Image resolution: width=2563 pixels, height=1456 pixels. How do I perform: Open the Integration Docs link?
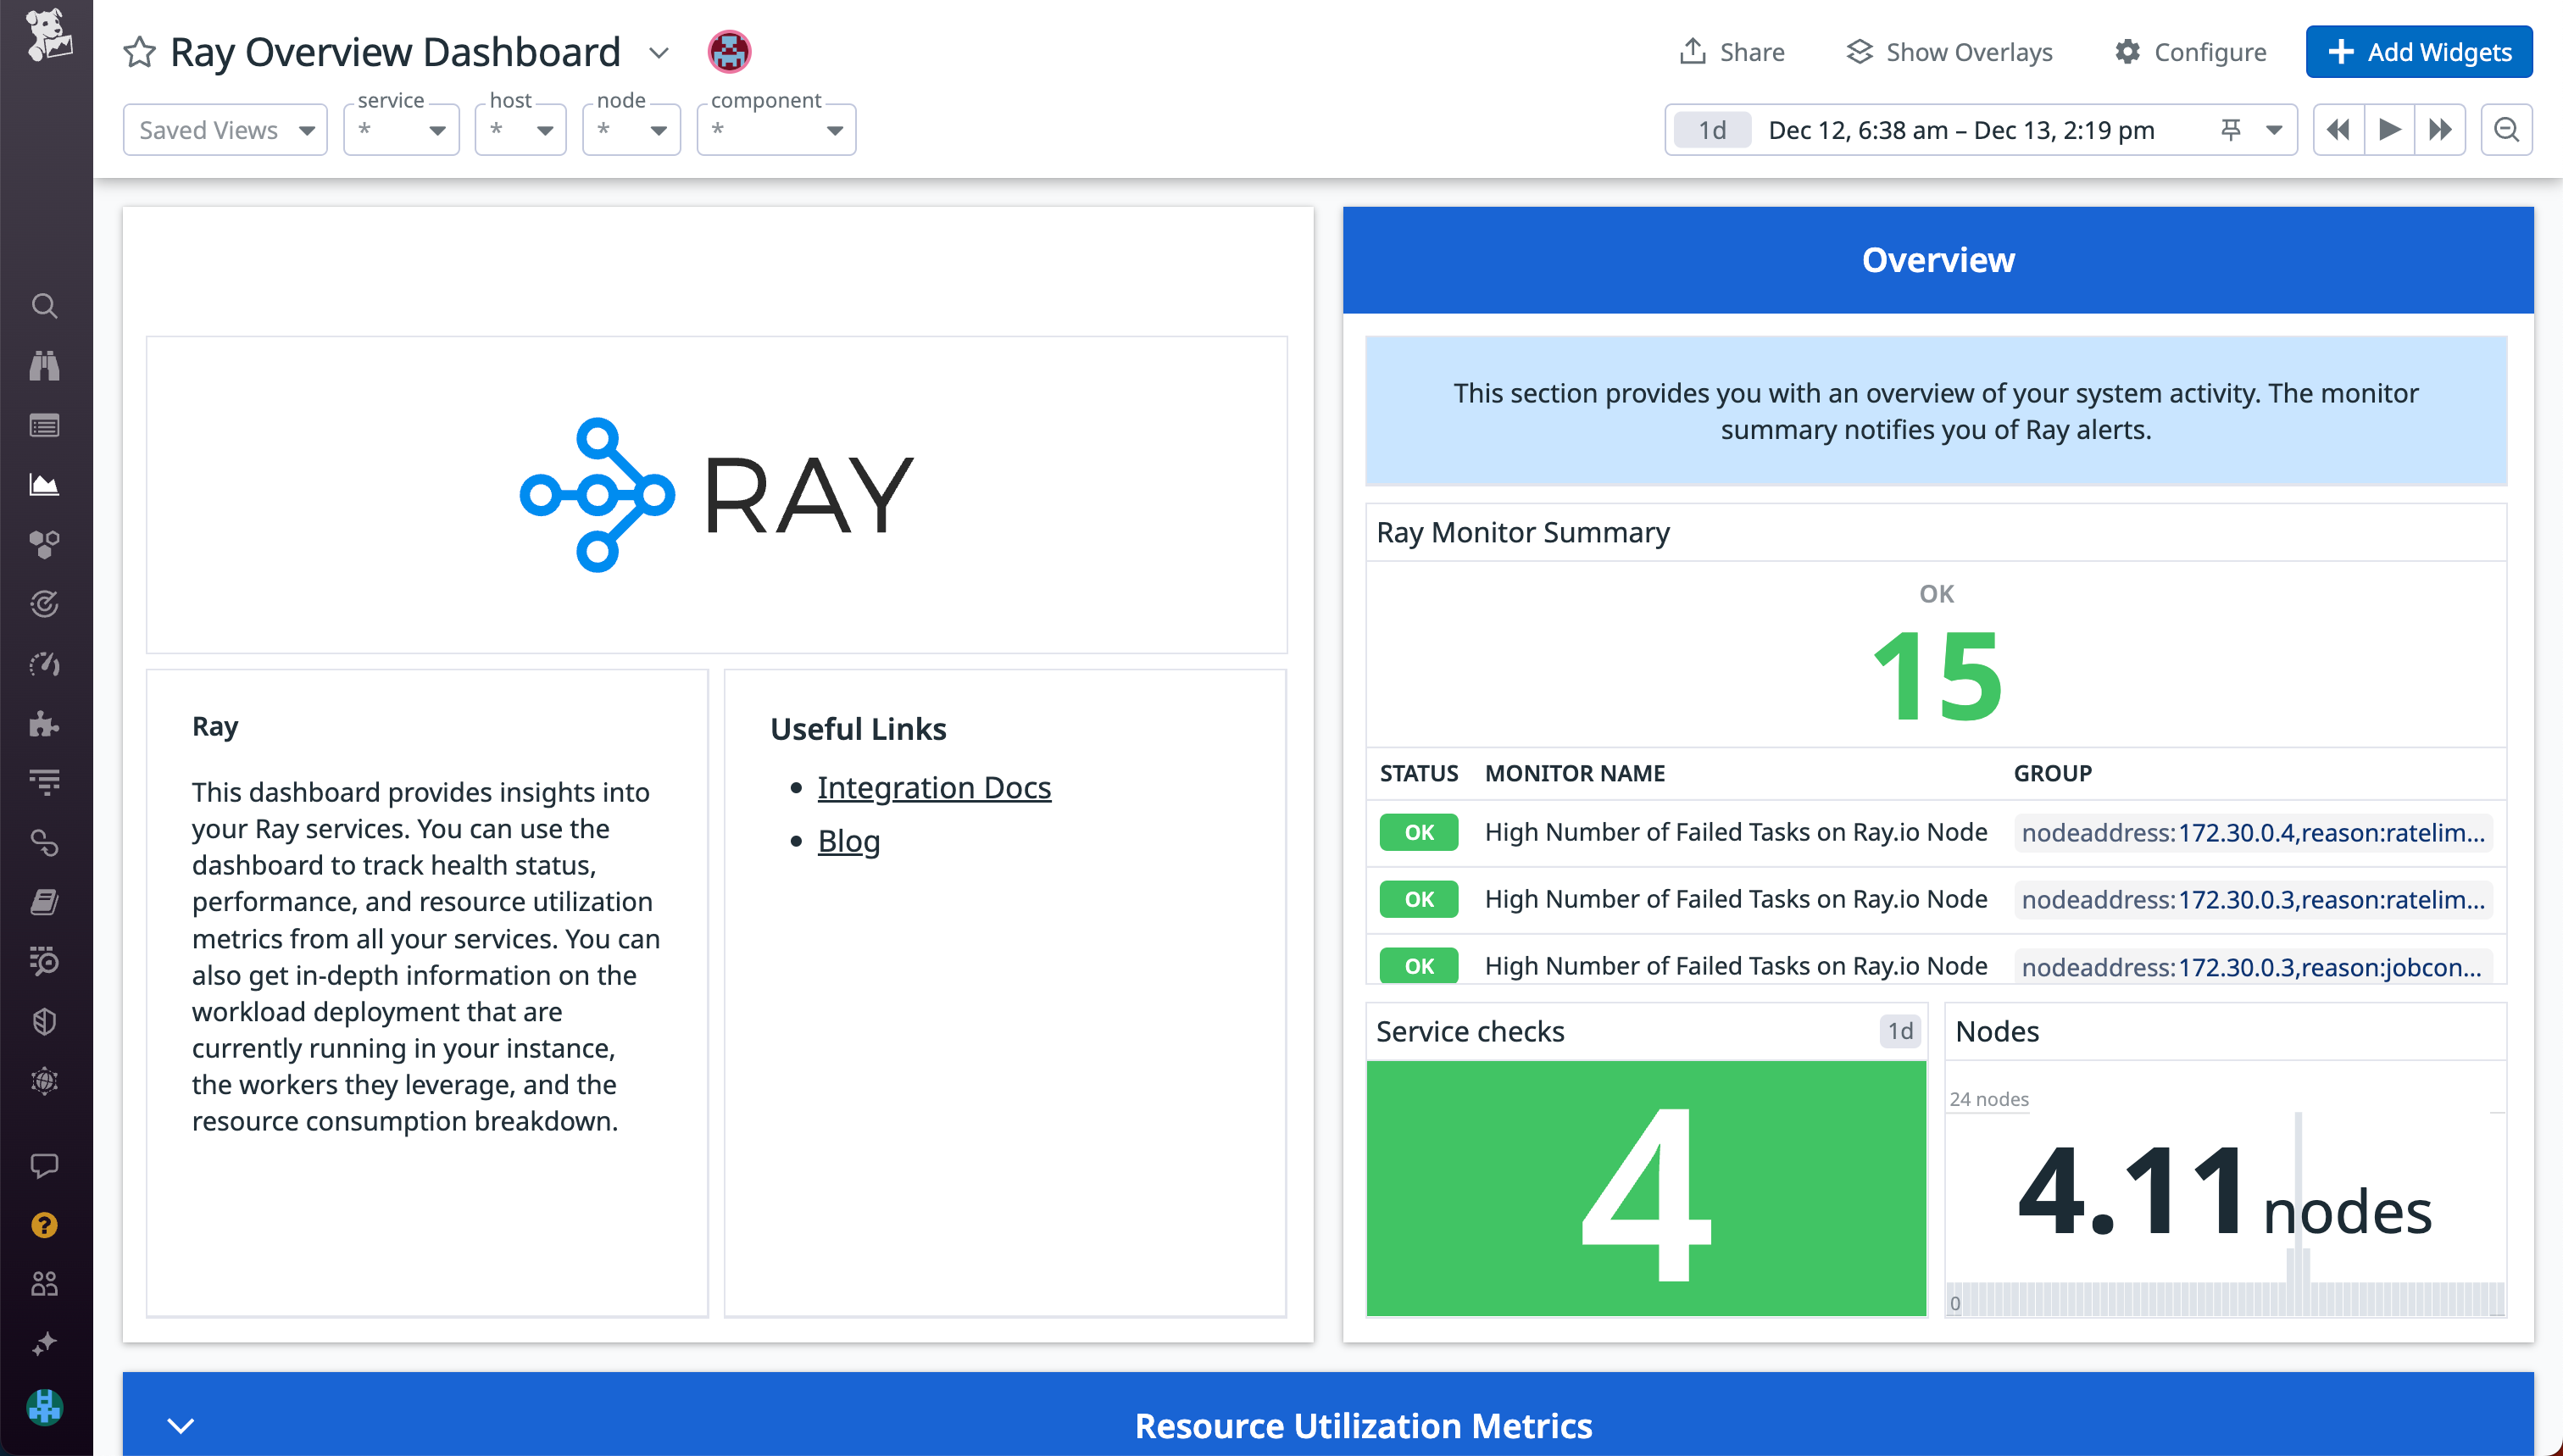tap(934, 787)
